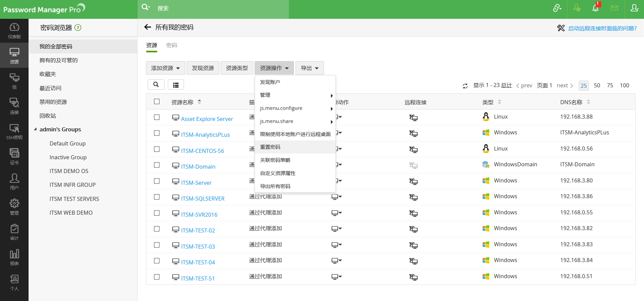This screenshot has width=644, height=301.
Task: Open the 用户 users sidebar icon
Action: tap(14, 181)
